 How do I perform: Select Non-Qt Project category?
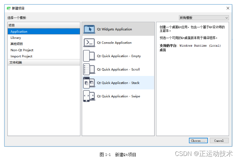(x=44, y=50)
